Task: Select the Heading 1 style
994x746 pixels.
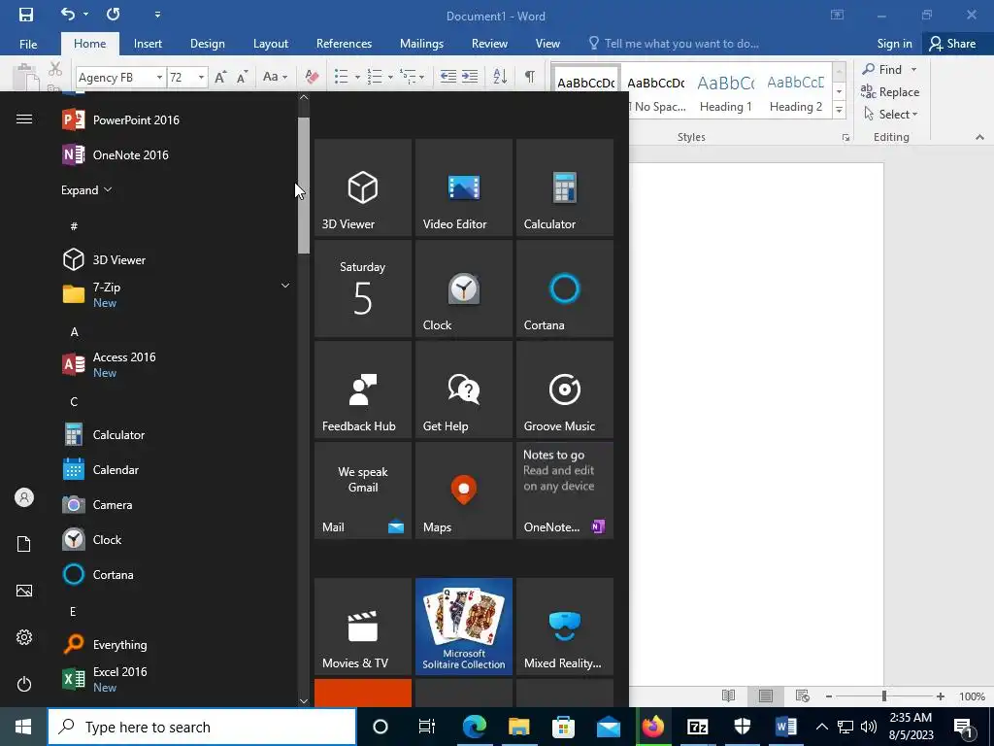Action: pos(726,93)
